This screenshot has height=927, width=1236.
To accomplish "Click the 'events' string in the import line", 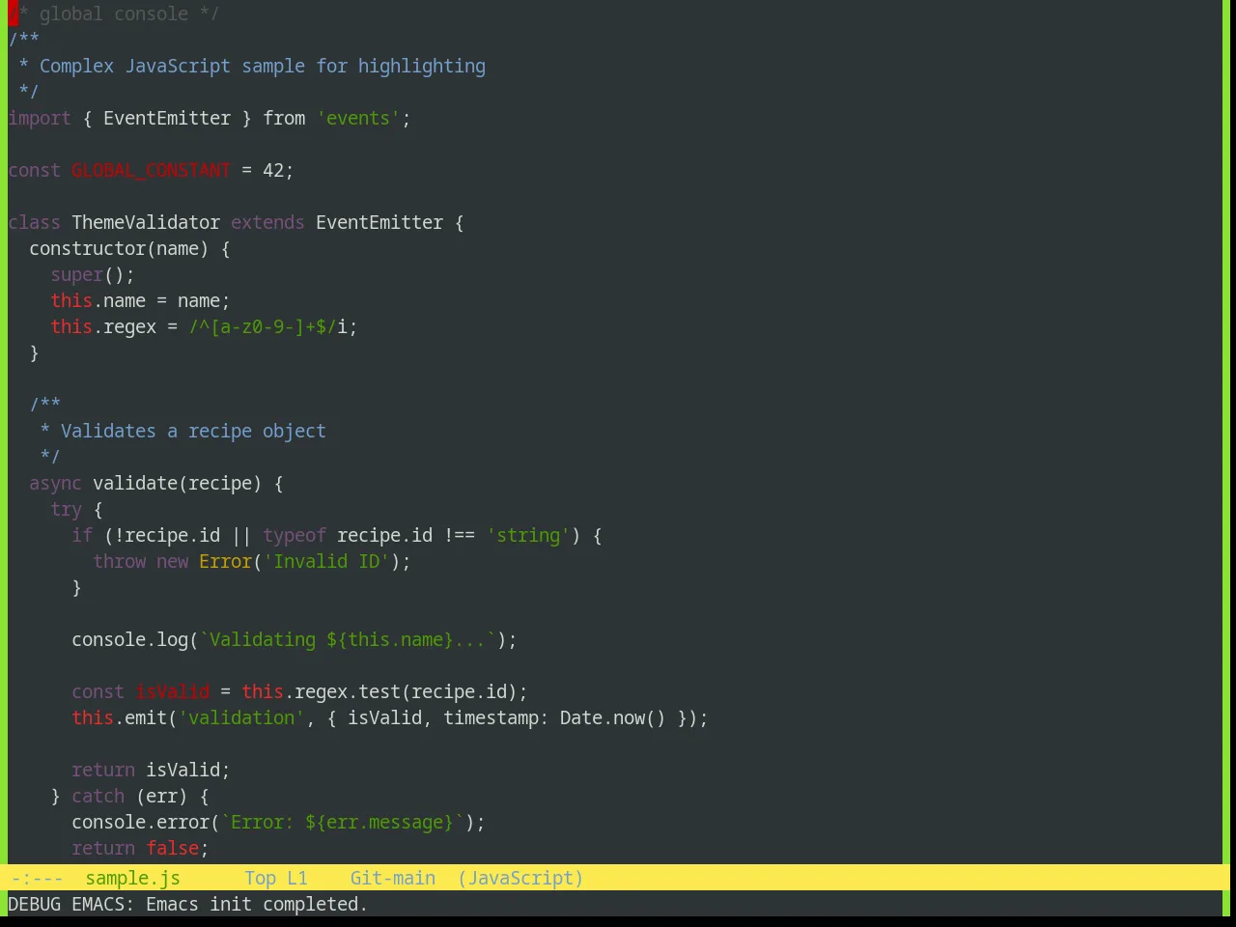I will (358, 118).
